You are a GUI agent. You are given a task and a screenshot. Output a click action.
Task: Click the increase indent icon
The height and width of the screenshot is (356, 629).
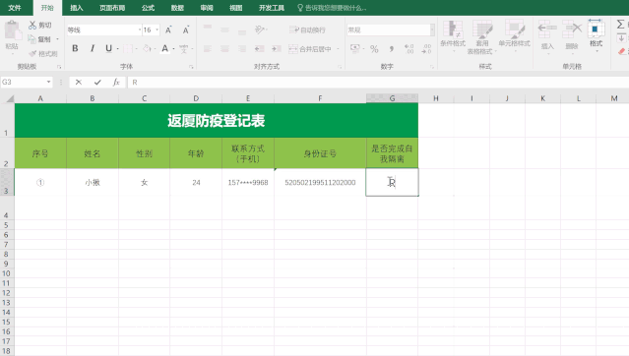(x=277, y=49)
